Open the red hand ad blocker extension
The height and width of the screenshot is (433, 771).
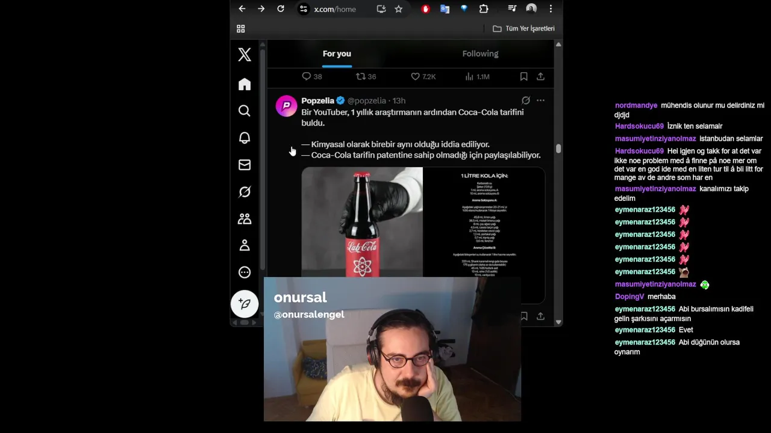click(x=425, y=9)
